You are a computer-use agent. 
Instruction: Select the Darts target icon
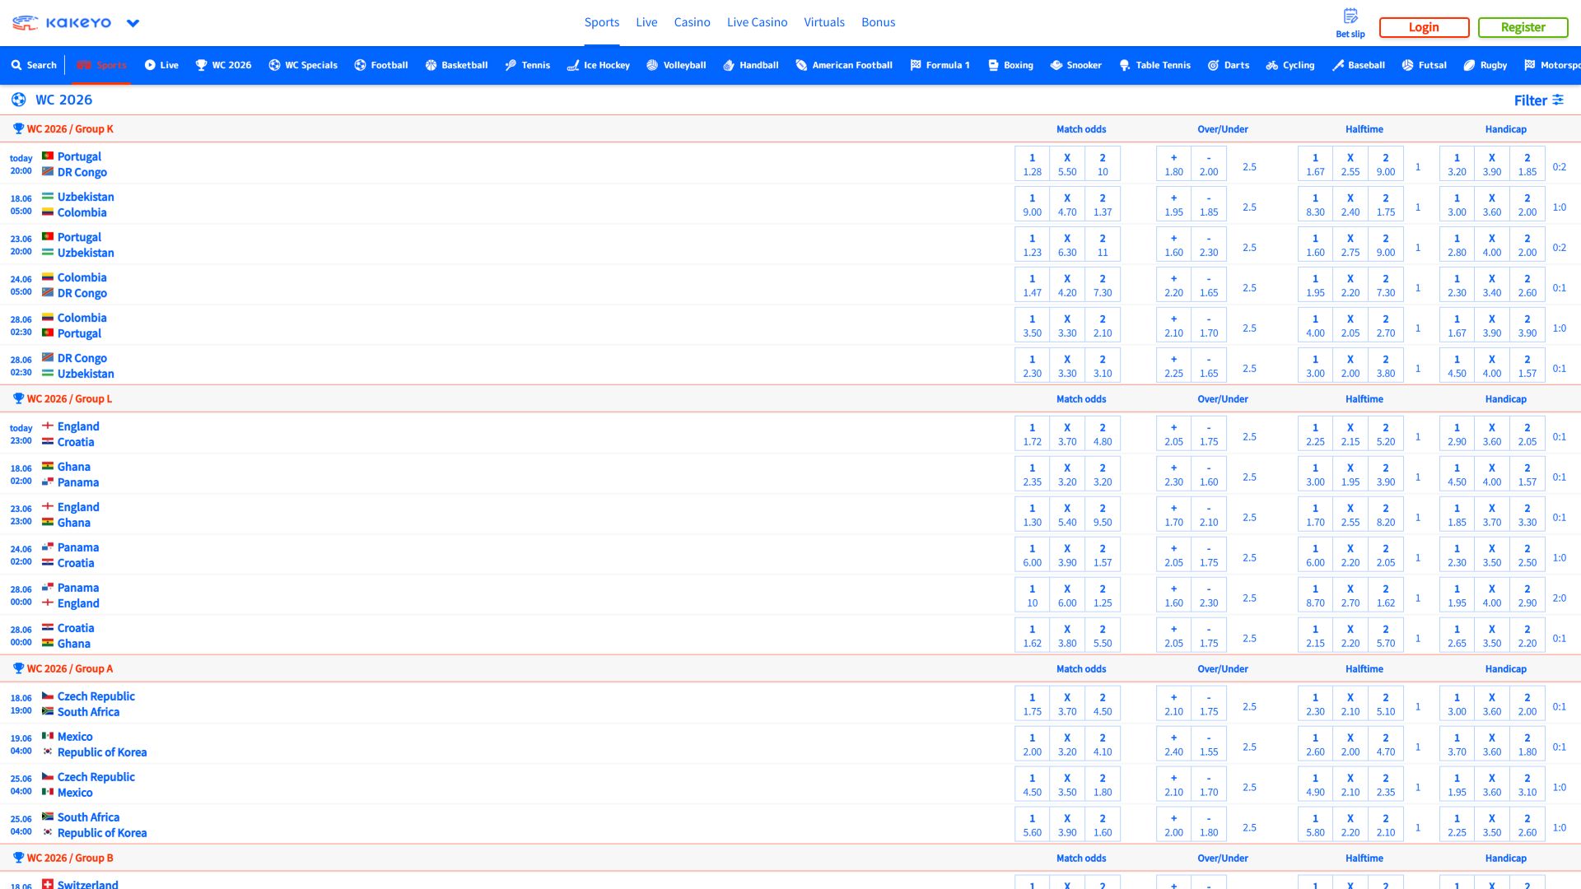point(1213,65)
